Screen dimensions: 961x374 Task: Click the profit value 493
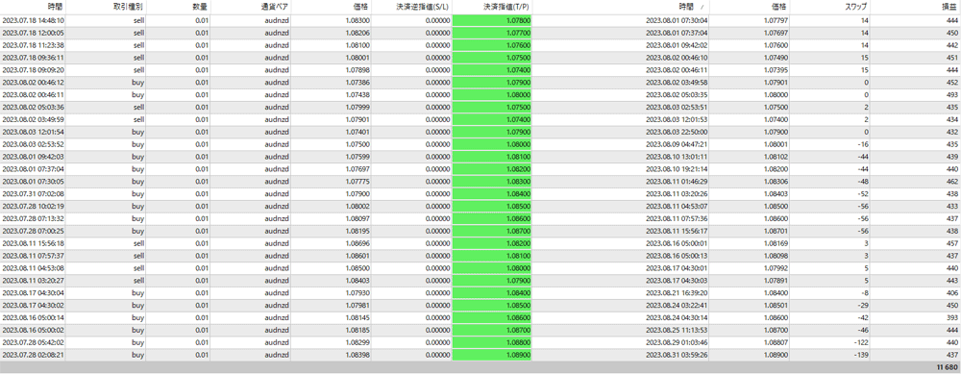pos(951,94)
